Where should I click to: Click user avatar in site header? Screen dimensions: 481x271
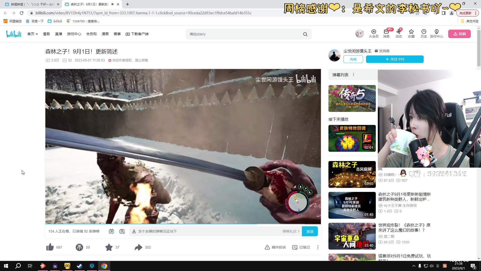360,34
